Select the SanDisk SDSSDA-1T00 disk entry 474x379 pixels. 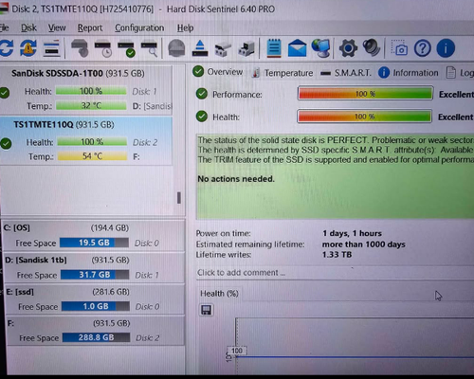pyautogui.click(x=86, y=90)
